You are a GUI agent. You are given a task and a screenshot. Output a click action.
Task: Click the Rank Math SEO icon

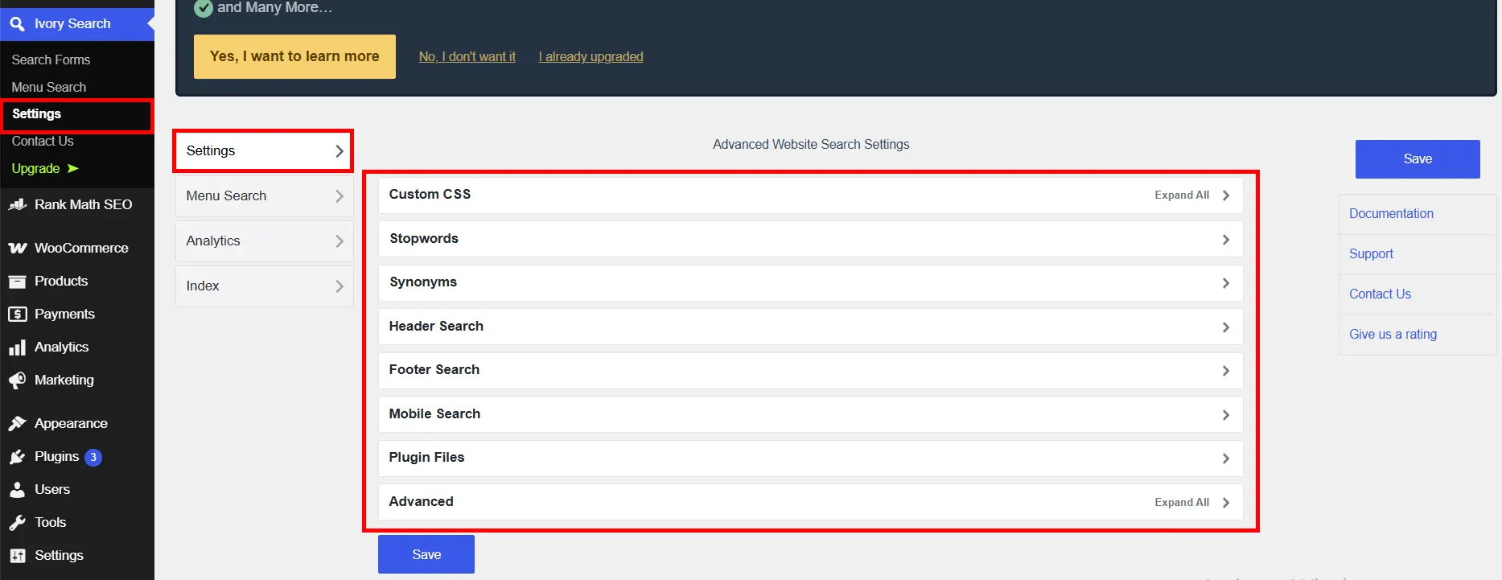[x=17, y=205]
